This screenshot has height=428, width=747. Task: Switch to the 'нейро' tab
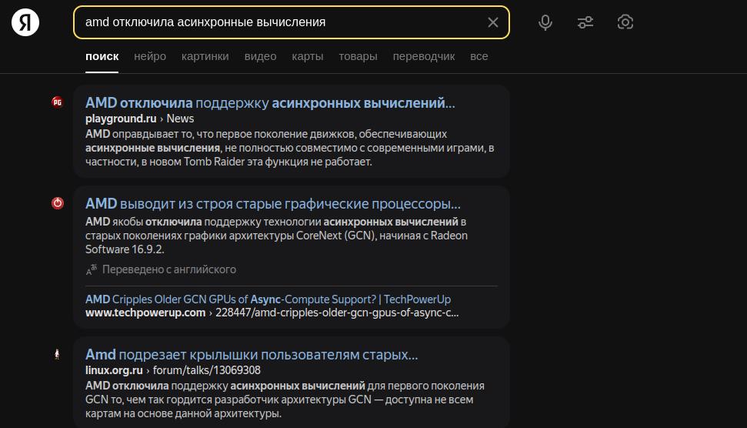pos(150,56)
